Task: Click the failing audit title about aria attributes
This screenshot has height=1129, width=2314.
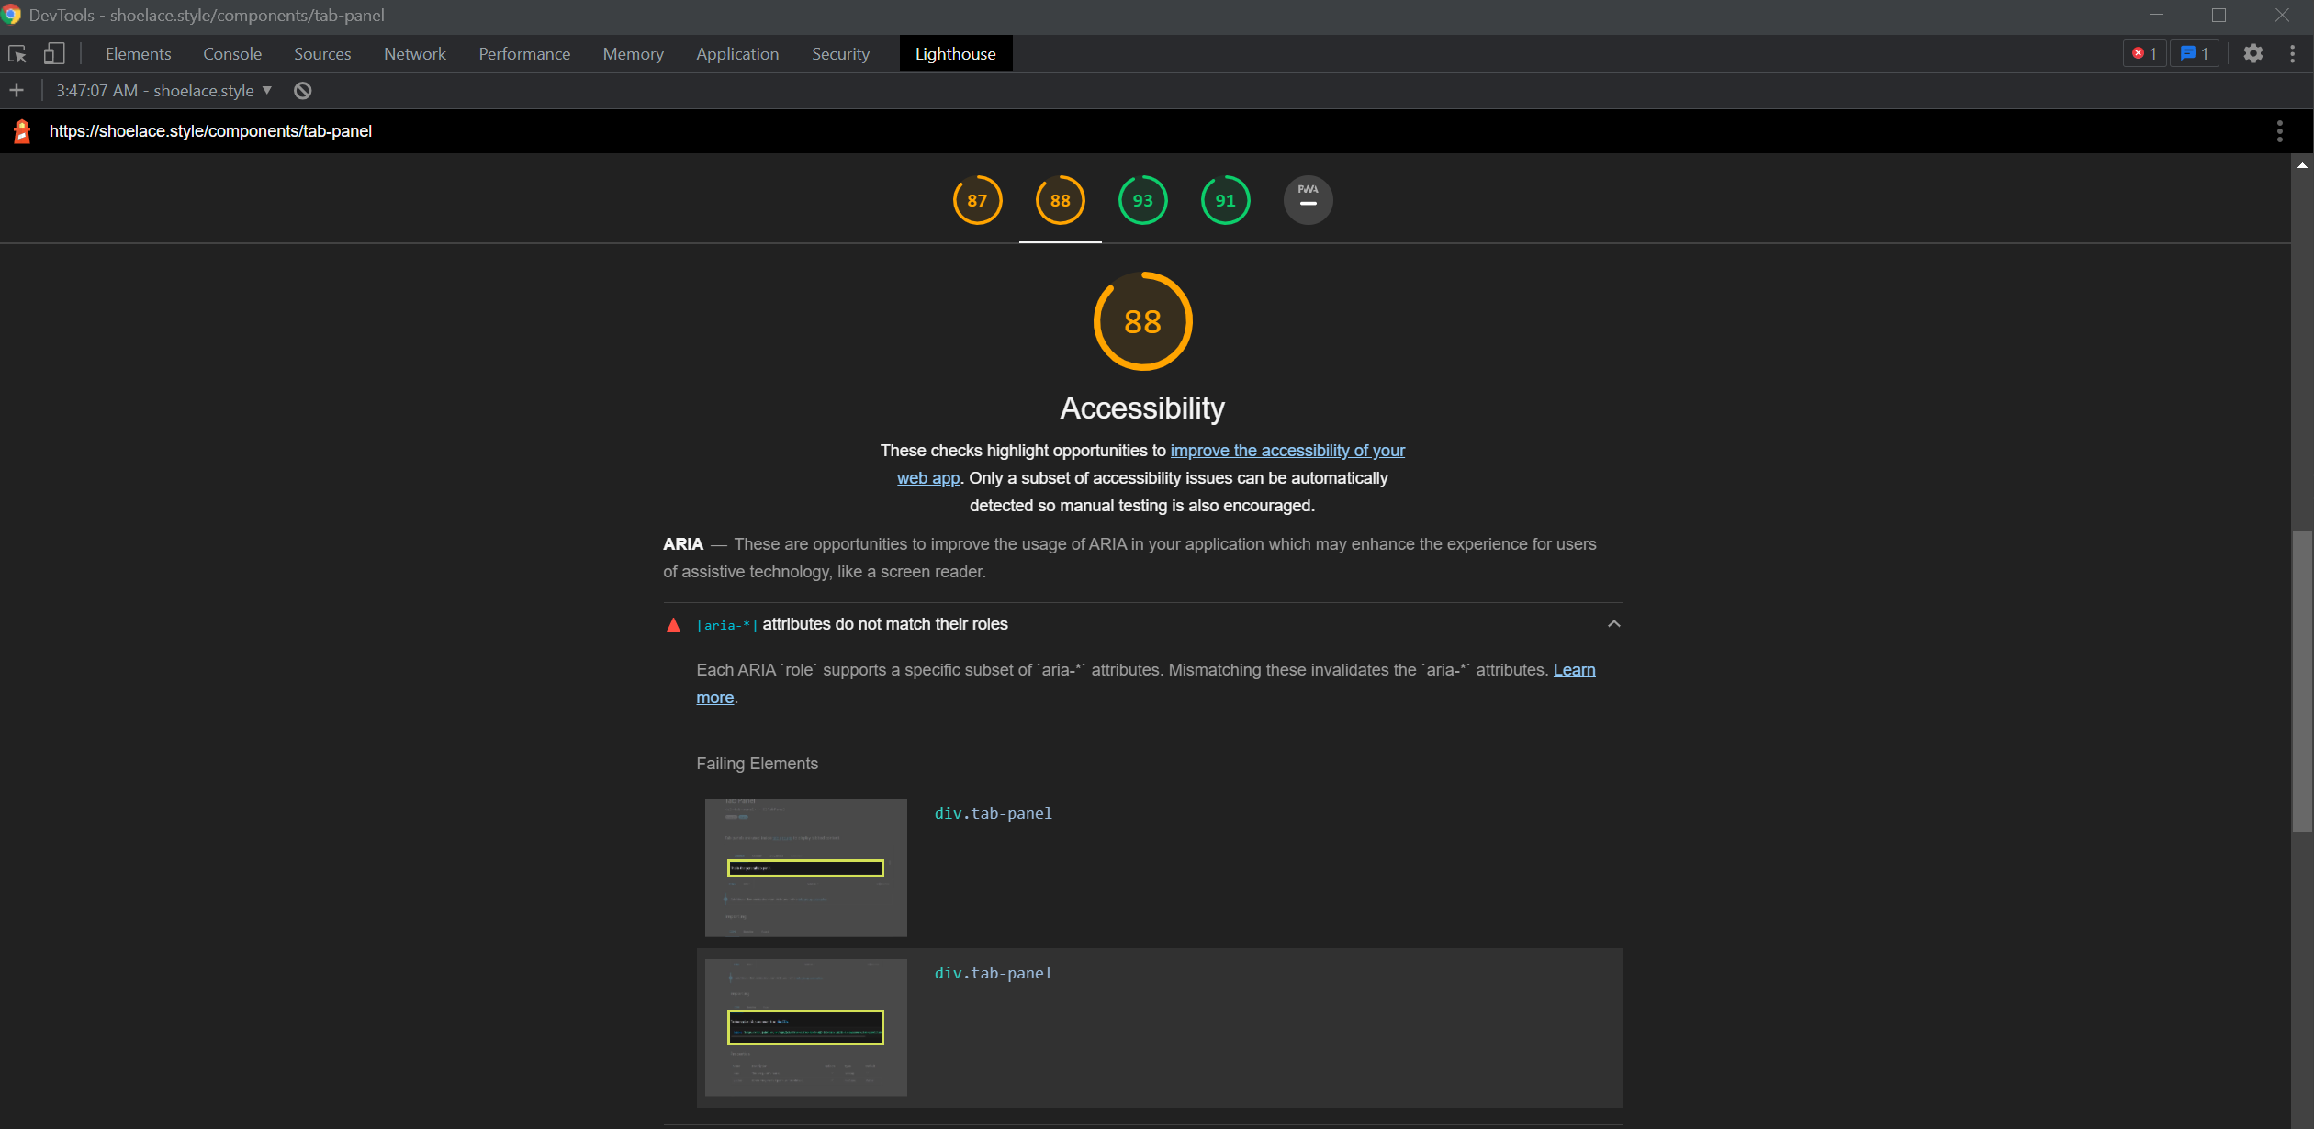Action: [884, 624]
